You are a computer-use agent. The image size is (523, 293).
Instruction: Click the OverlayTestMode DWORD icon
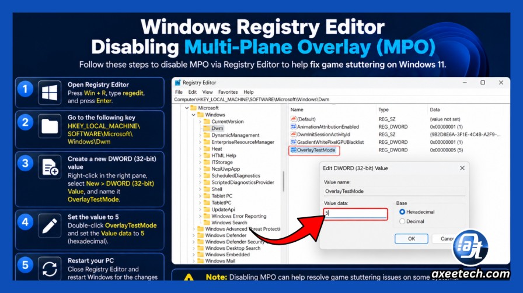coord(294,150)
